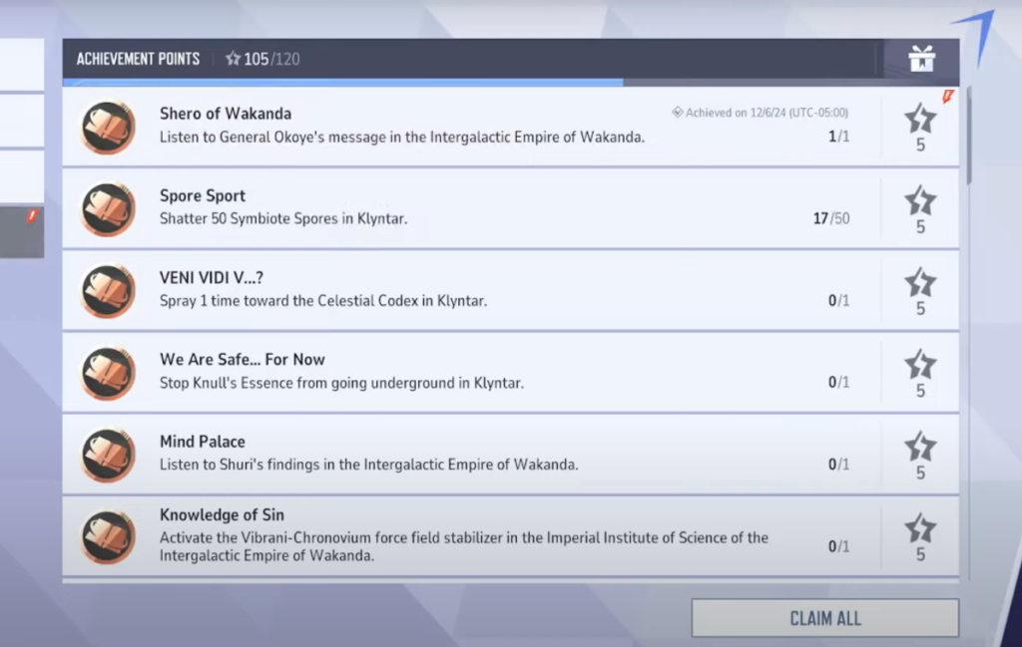Screen dimensions: 1022x647
Task: Select the Shero of Wakanda achievement title
Action: coord(226,114)
